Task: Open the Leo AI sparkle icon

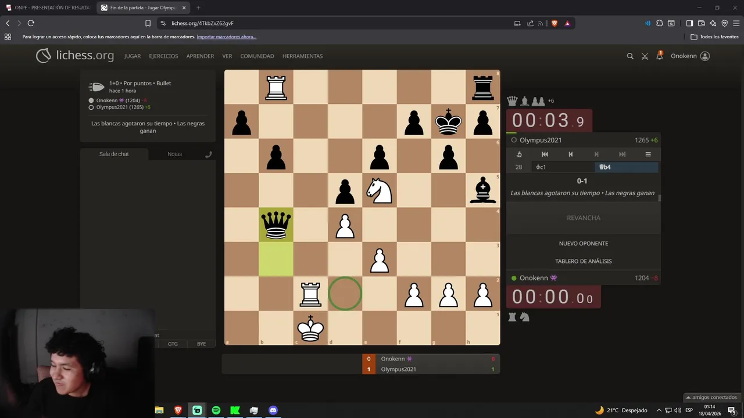Action: tap(713, 23)
